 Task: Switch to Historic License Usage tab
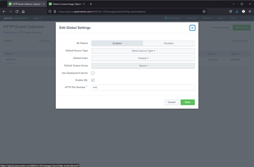(x=67, y=4)
